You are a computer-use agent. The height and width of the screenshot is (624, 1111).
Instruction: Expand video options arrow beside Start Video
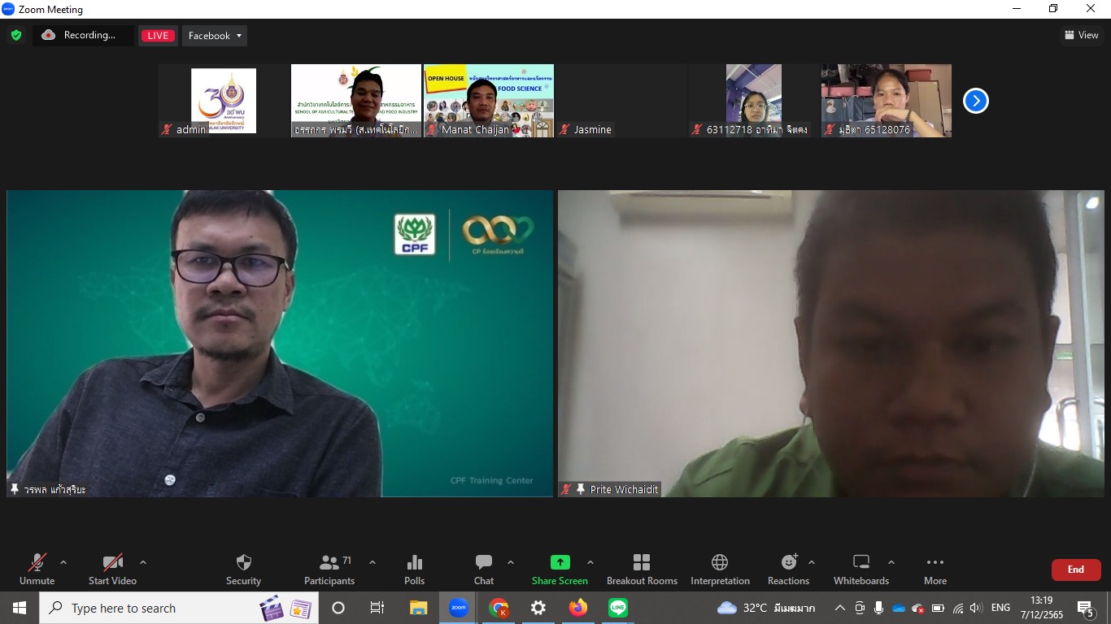143,562
